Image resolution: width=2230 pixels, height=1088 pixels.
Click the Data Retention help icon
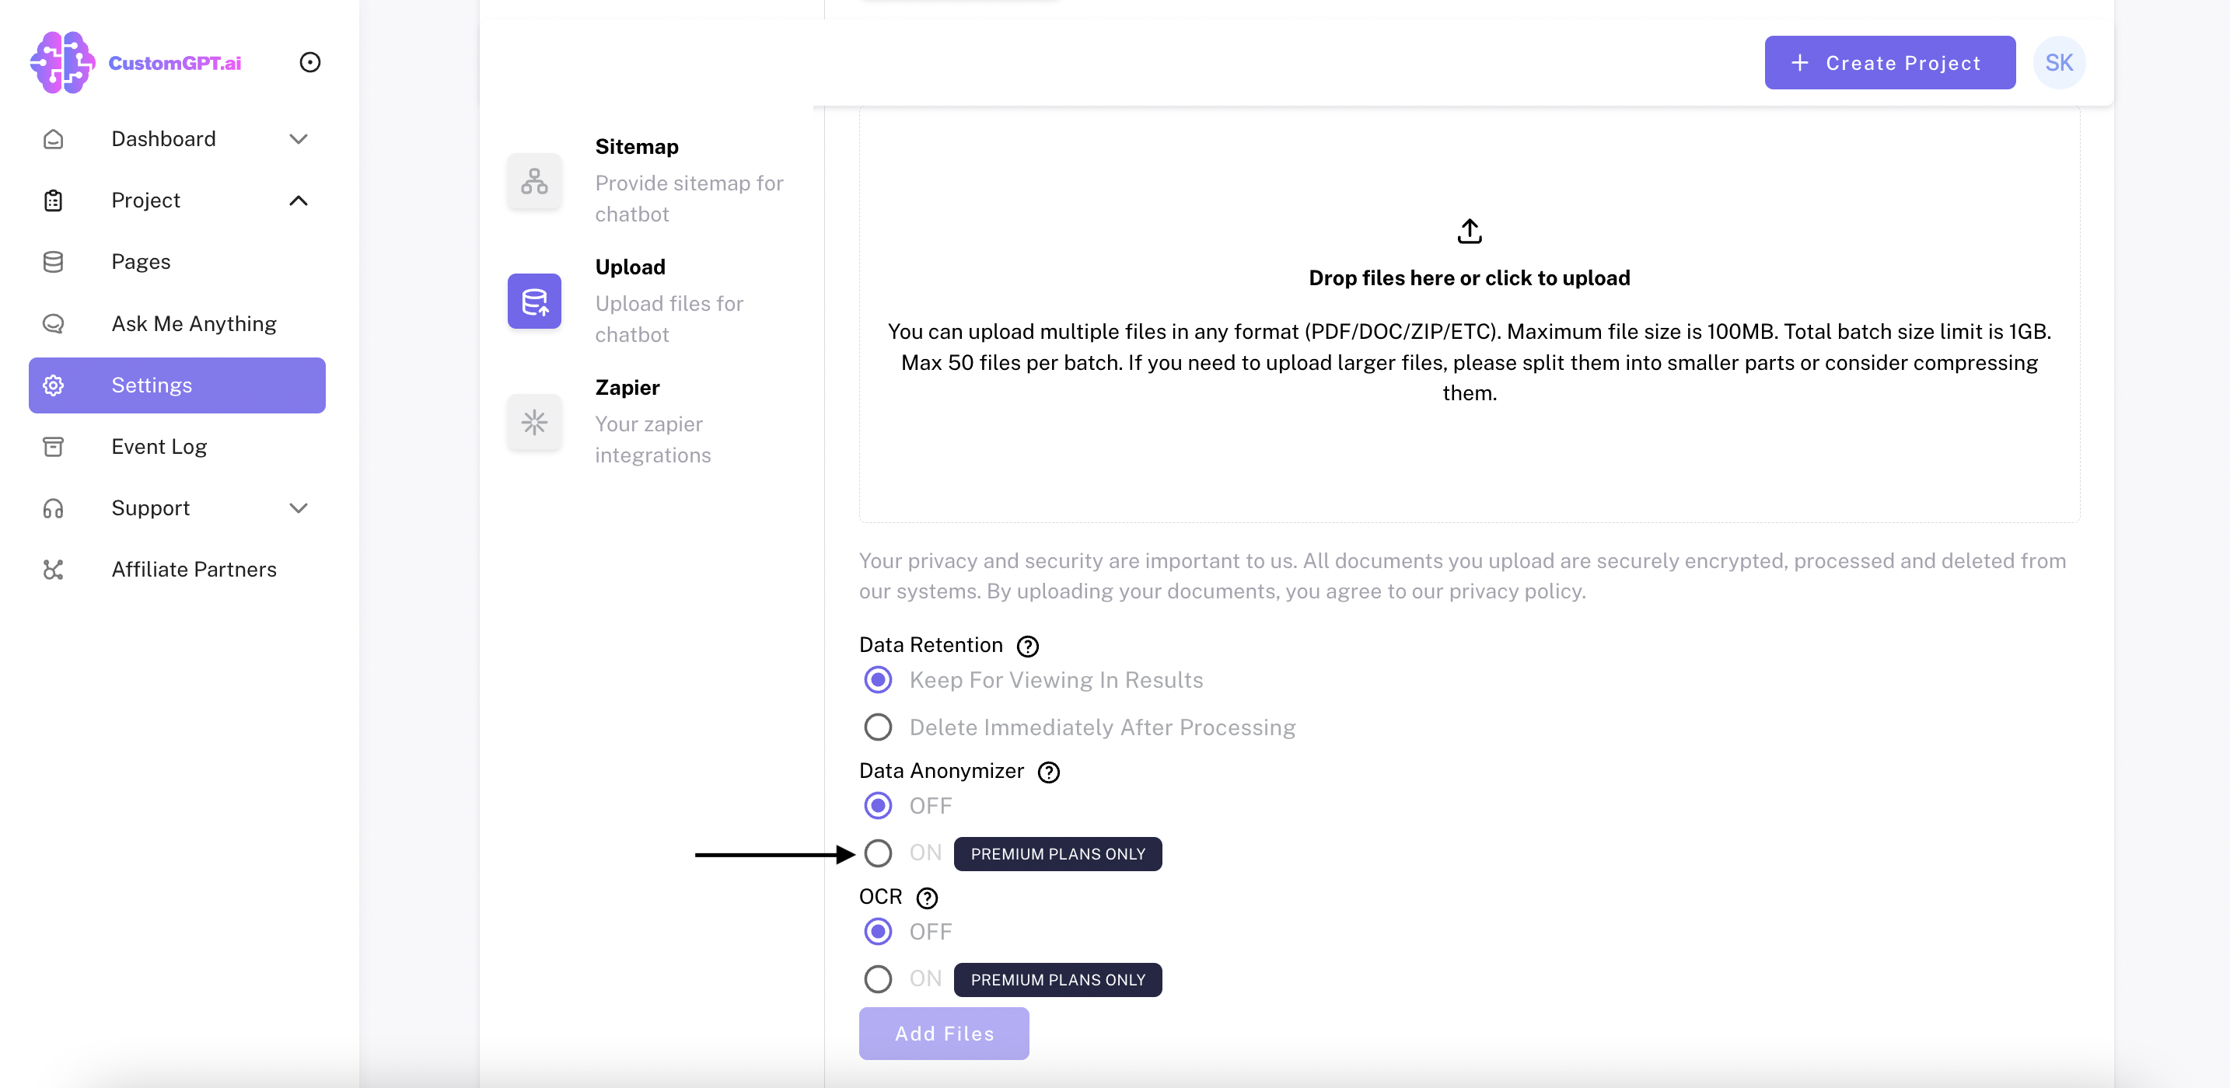point(1028,646)
